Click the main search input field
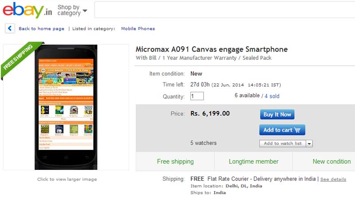Image resolution: width=355 pixels, height=197 pixels. click(x=225, y=10)
